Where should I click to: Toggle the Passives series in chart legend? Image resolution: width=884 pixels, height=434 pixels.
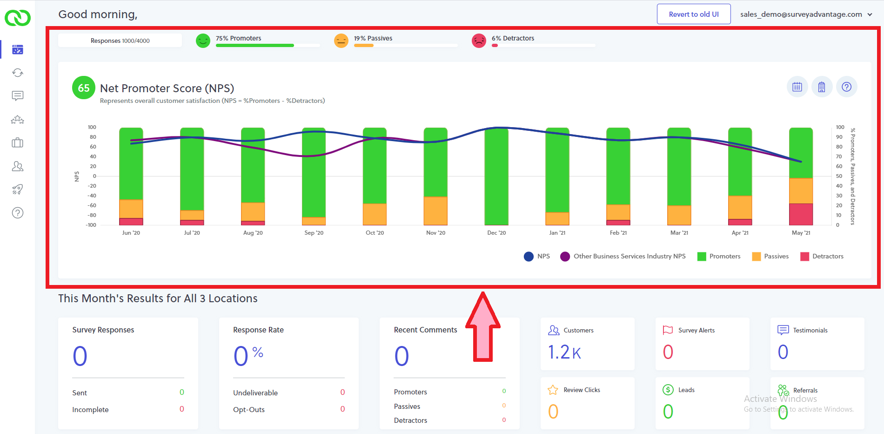coord(770,257)
